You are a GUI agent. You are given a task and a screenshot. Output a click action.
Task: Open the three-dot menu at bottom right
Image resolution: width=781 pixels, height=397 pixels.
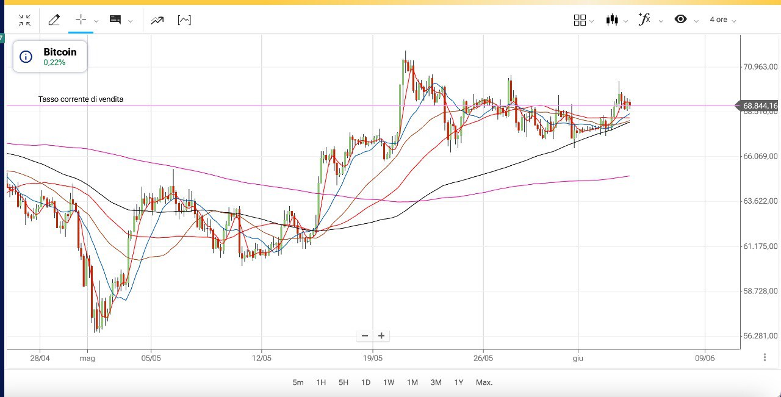click(765, 358)
